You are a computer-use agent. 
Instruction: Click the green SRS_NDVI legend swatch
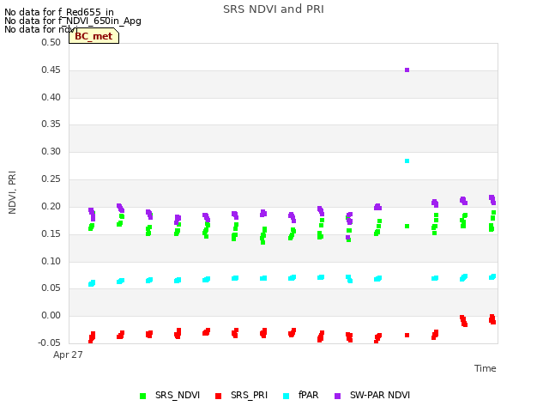click(142, 397)
